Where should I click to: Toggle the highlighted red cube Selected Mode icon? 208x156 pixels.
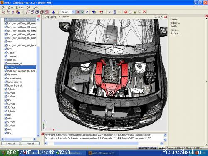click(47, 12)
